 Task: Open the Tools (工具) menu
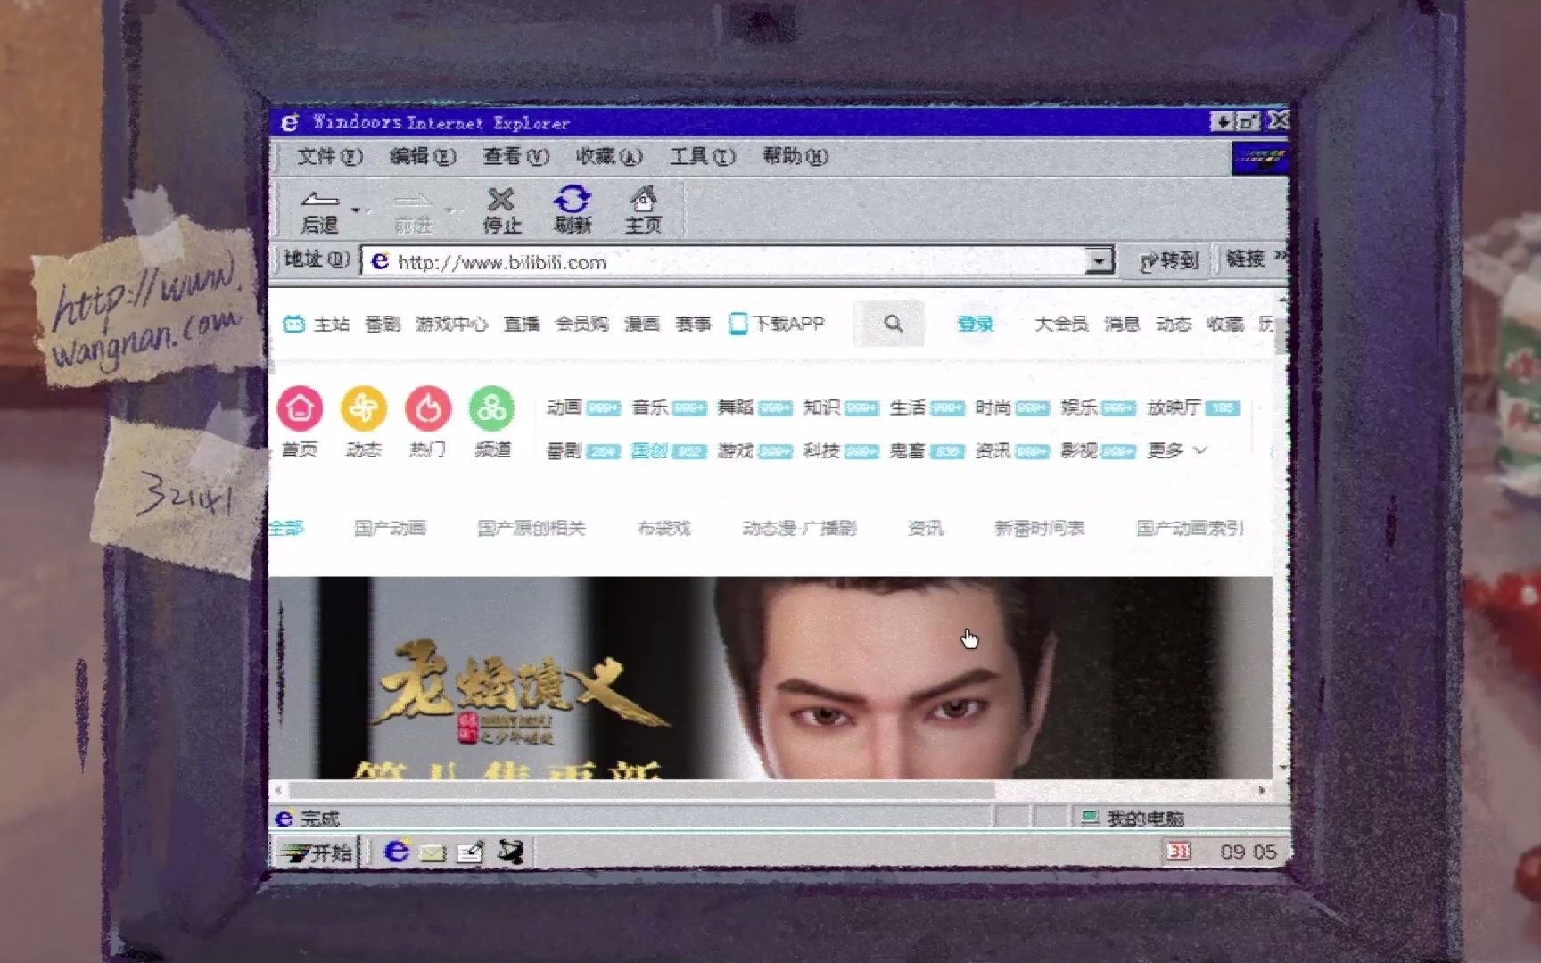(x=703, y=156)
